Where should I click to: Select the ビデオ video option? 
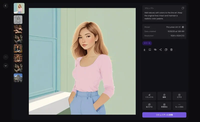(x=179, y=96)
